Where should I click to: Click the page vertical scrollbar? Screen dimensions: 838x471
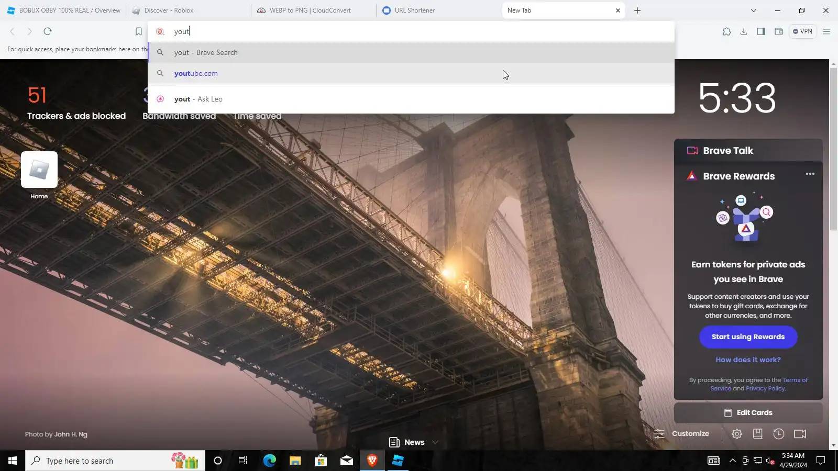[833, 149]
